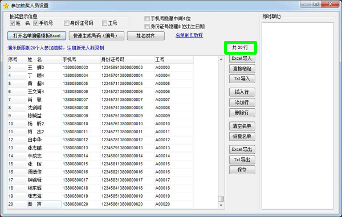Enable the 工号 checkbox
342x217 pixels.
105,23
